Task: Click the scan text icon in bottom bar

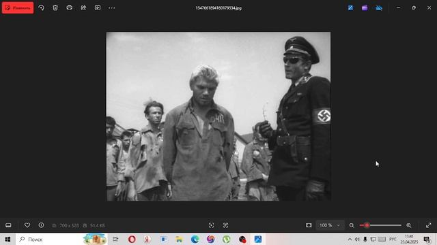Action: click(x=211, y=225)
